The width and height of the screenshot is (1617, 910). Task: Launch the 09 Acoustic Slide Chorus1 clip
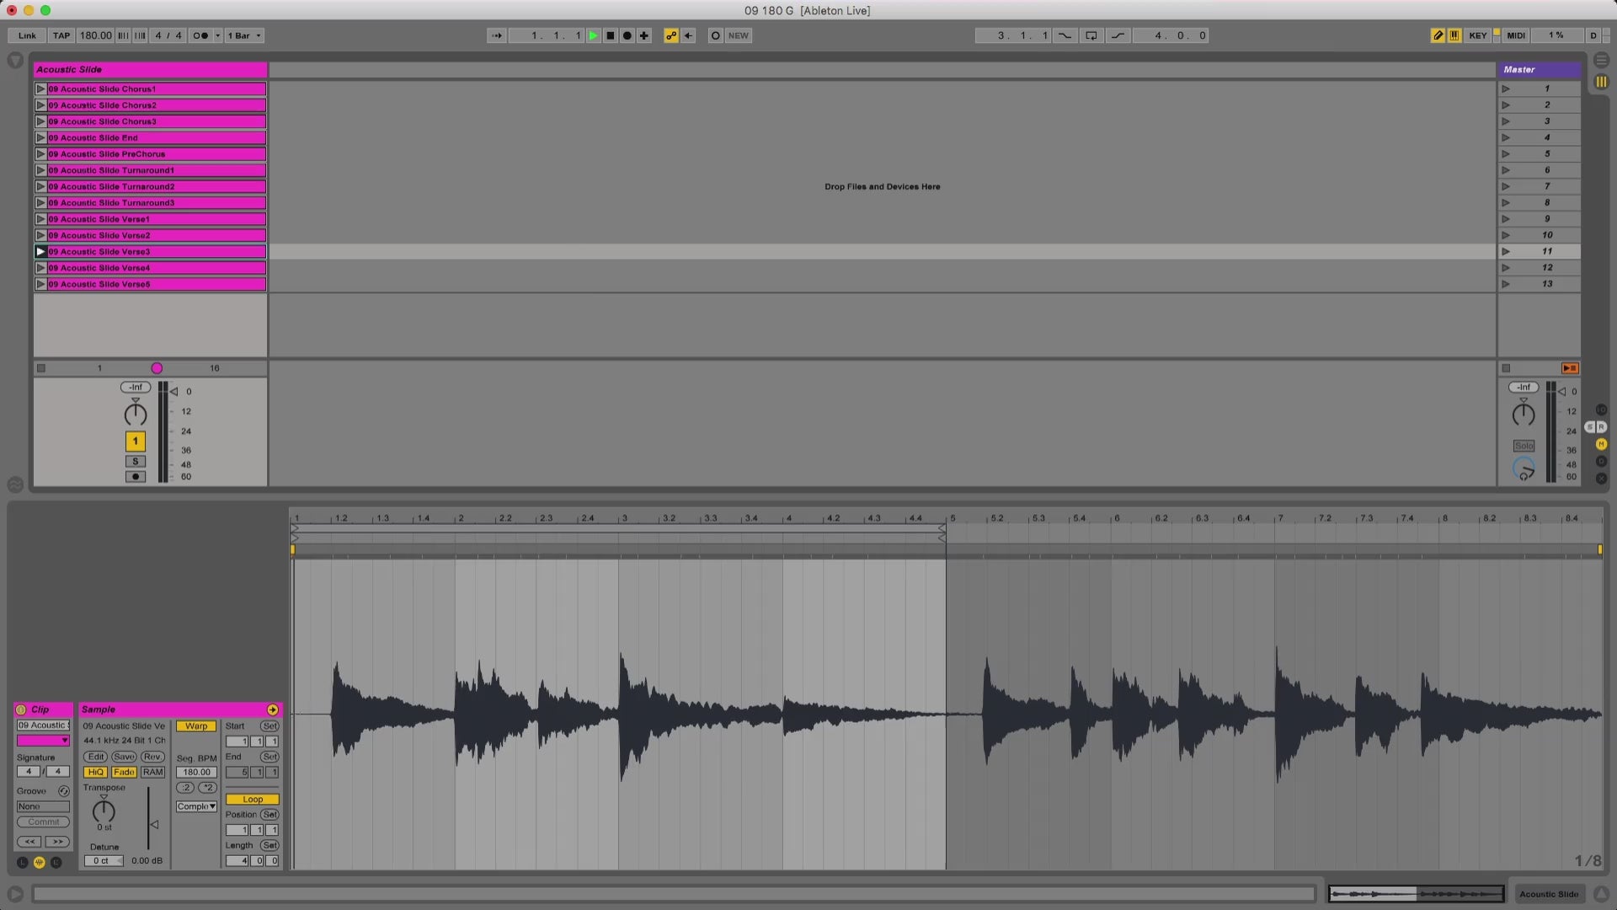tap(40, 88)
